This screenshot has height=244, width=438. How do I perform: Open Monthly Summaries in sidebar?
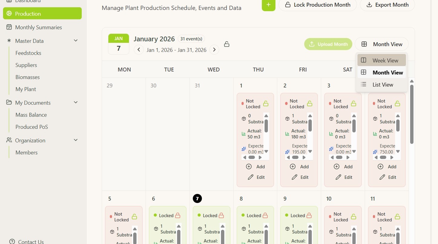[38, 27]
